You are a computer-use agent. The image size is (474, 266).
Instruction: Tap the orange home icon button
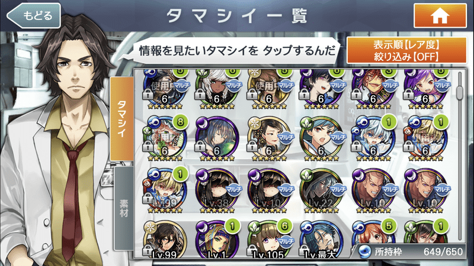pyautogui.click(x=440, y=16)
